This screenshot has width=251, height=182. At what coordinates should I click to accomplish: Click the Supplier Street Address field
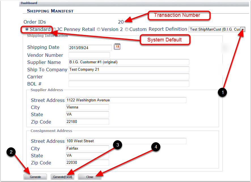(126, 100)
